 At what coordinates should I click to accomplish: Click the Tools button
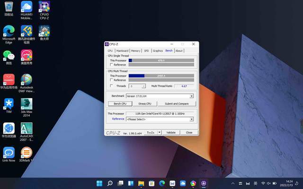click(x=151, y=132)
